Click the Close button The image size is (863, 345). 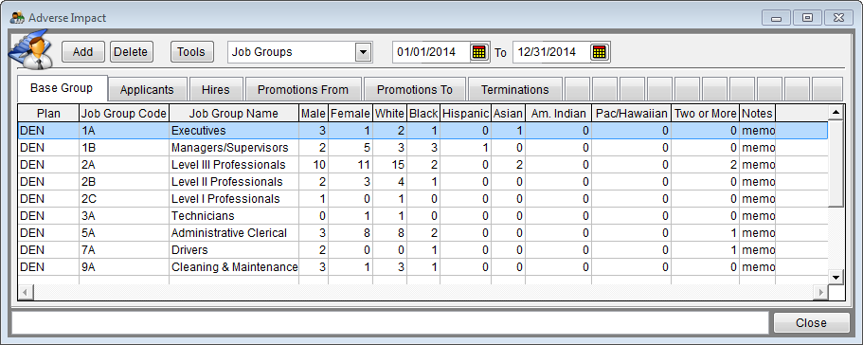click(x=811, y=323)
